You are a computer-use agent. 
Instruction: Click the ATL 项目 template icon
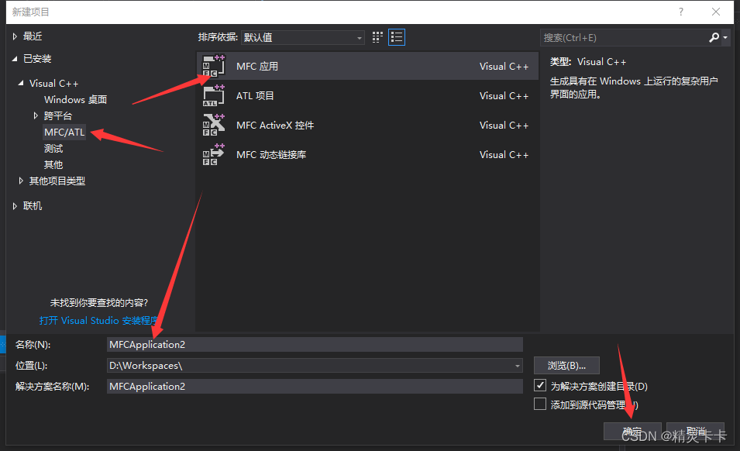(x=214, y=96)
